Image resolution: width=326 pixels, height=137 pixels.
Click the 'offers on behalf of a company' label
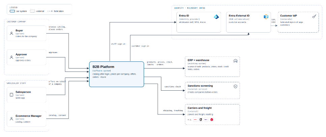tap(57, 83)
